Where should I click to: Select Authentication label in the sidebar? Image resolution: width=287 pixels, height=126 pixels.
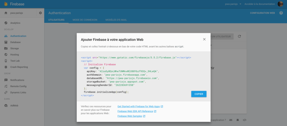coord(18,36)
